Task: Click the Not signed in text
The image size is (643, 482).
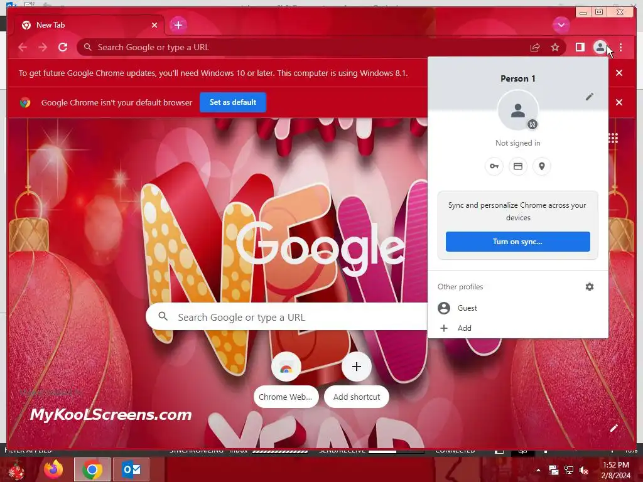Action: click(x=518, y=143)
